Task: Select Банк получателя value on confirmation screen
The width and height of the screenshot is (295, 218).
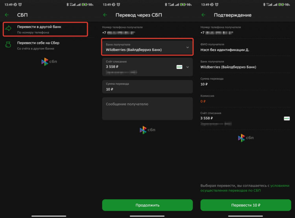Action: [228, 67]
